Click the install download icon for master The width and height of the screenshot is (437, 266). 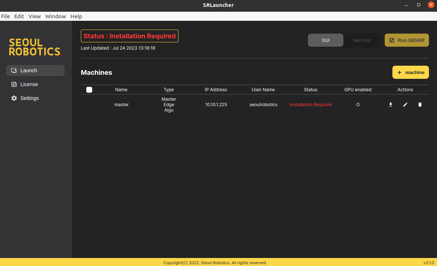391,104
